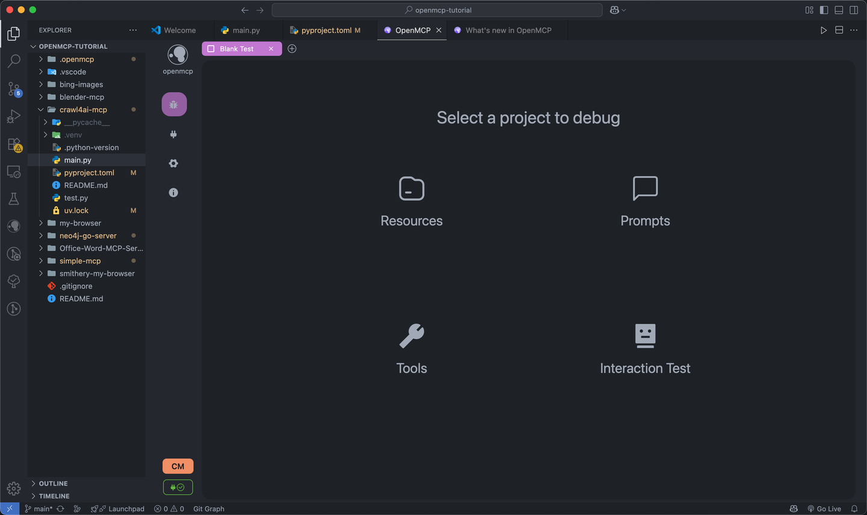
Task: Open Manage gear in activity bar
Action: [x=14, y=489]
